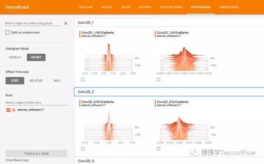
Task: Click the Conv2D_2/b/Gradients histogram plot
Action: click(184, 128)
